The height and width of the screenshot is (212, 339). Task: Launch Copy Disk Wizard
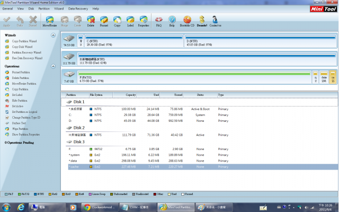click(x=22, y=47)
